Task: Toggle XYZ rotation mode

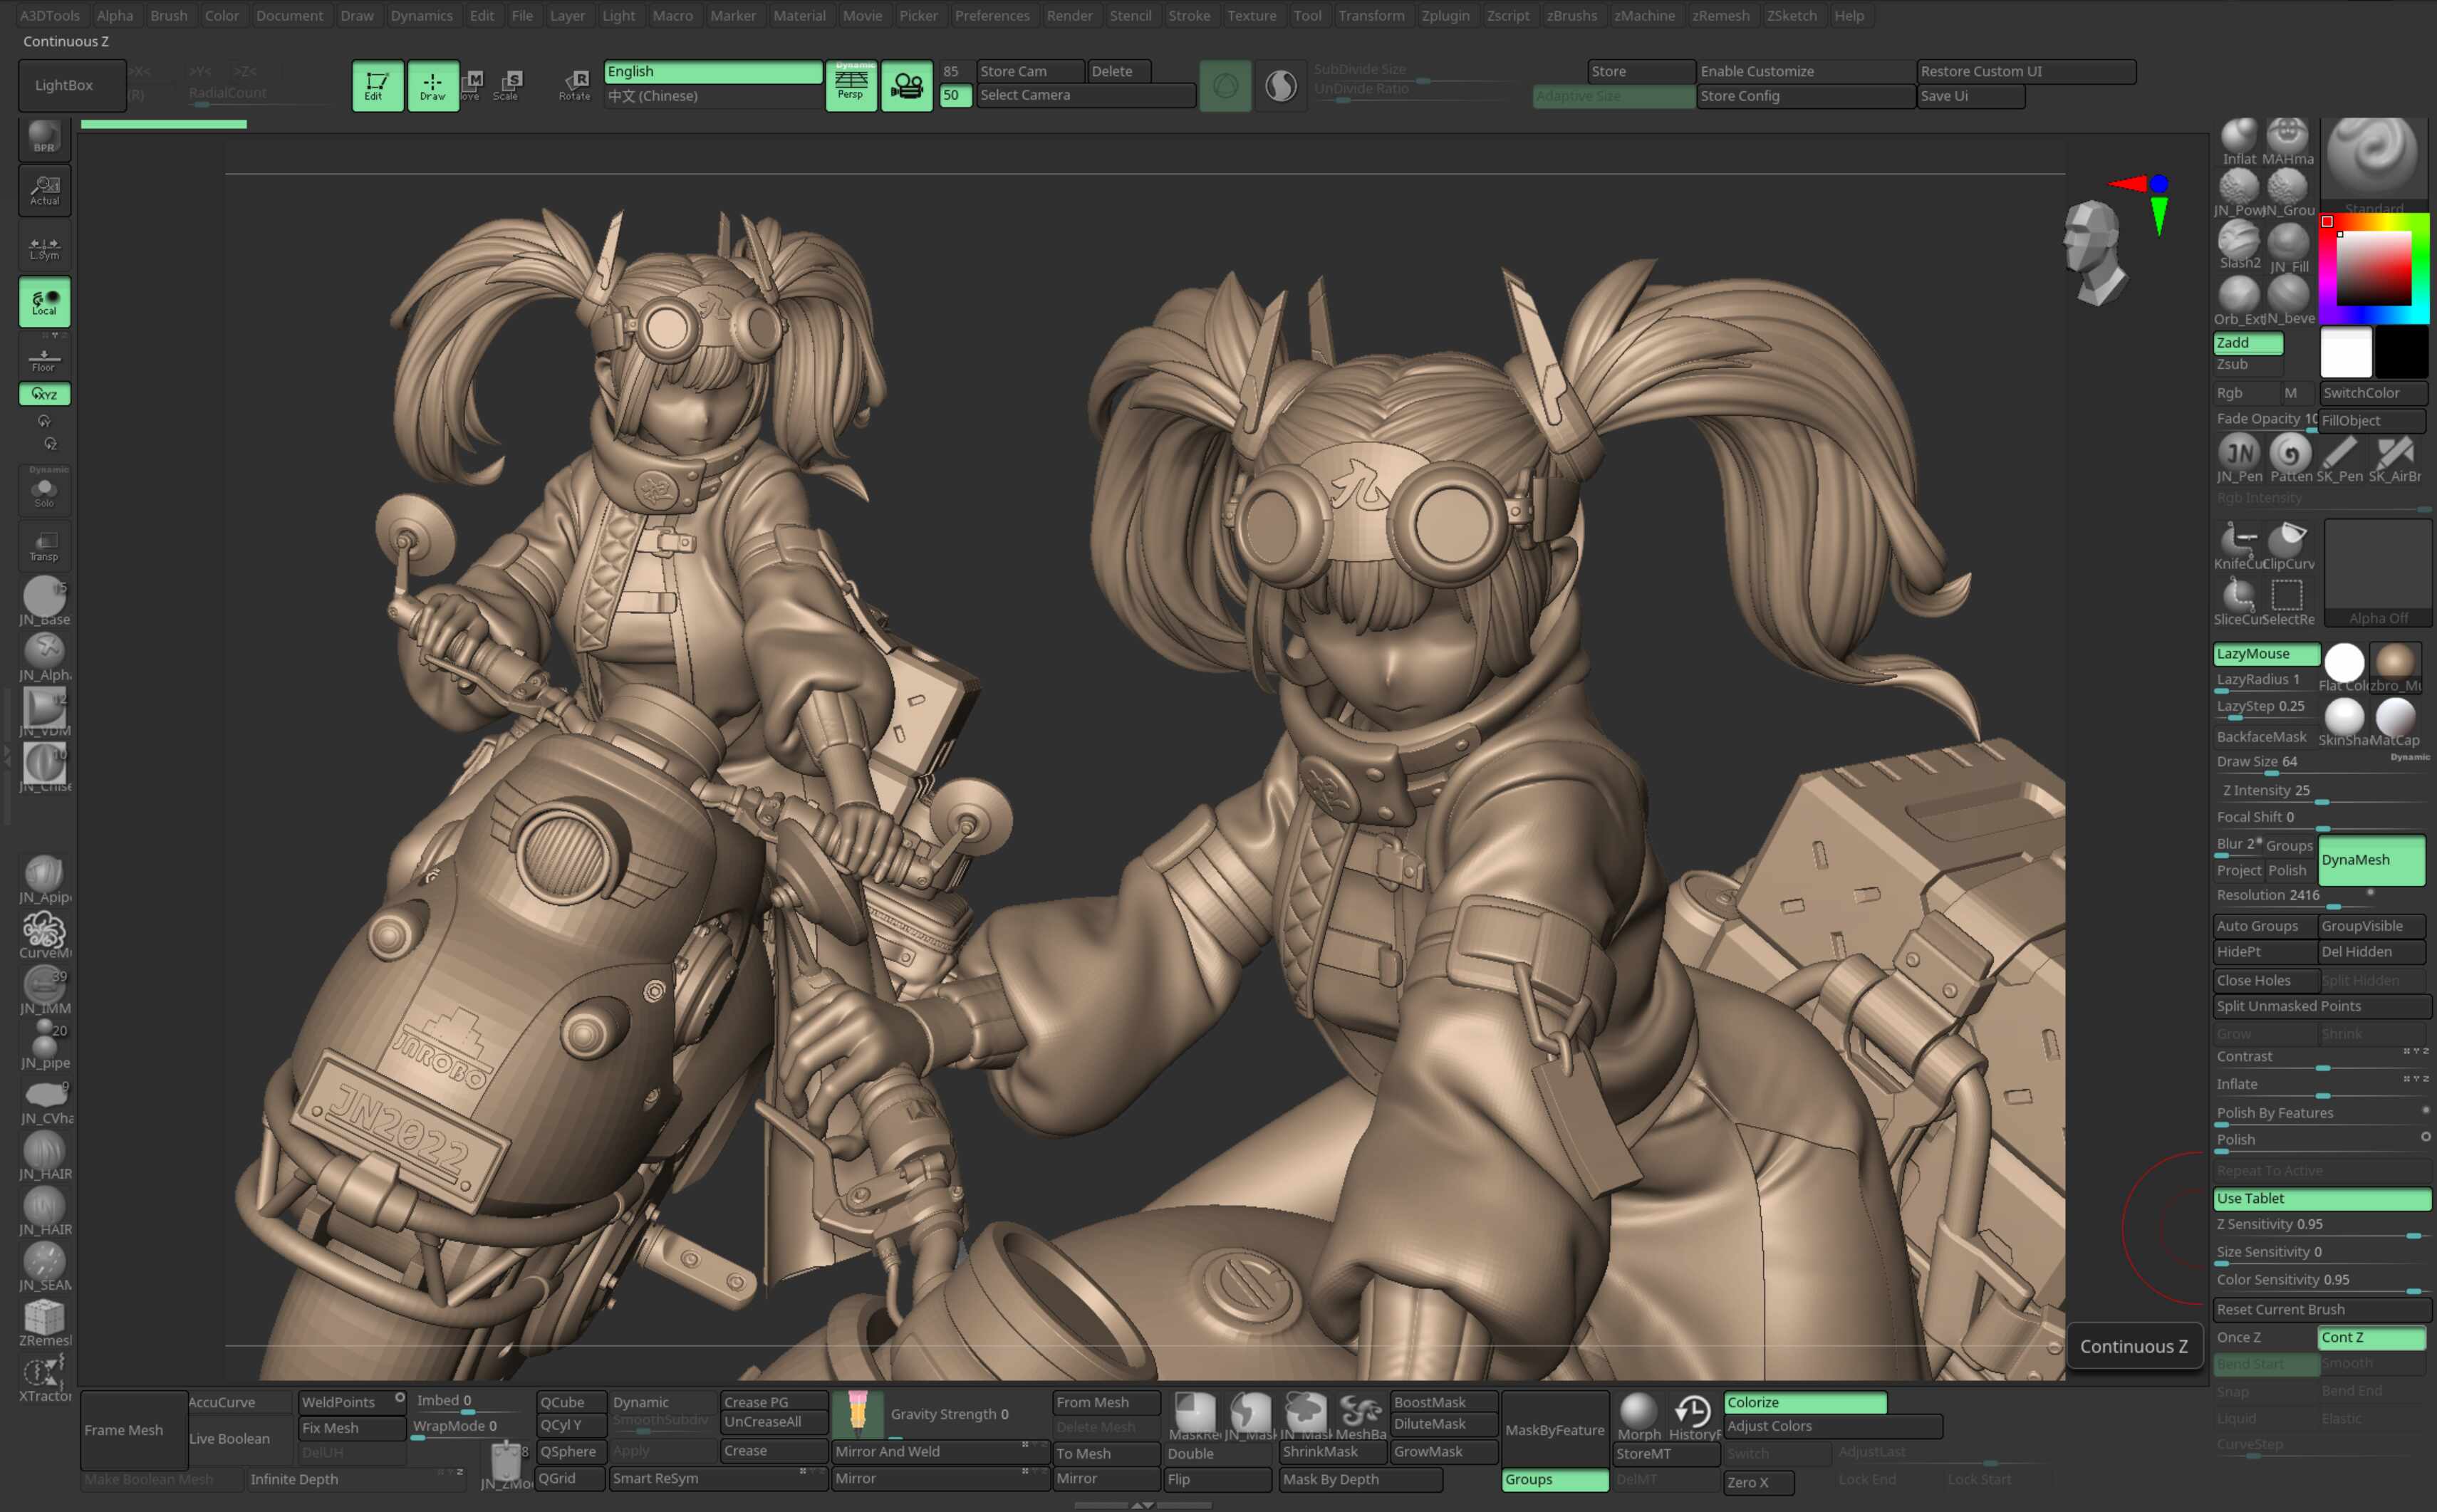Action: [x=44, y=394]
